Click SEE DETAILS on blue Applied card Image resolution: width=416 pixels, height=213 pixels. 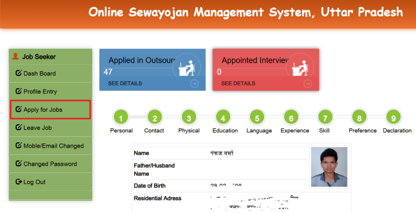pyautogui.click(x=125, y=83)
